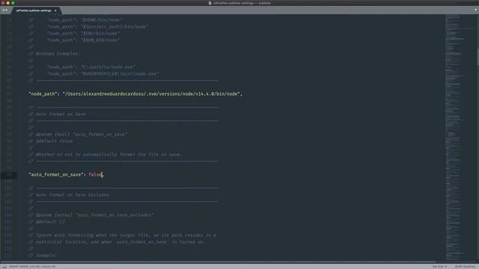Image resolution: width=479 pixels, height=269 pixels.
Task: Open the syntax selector in status bar
Action: [x=465, y=267]
